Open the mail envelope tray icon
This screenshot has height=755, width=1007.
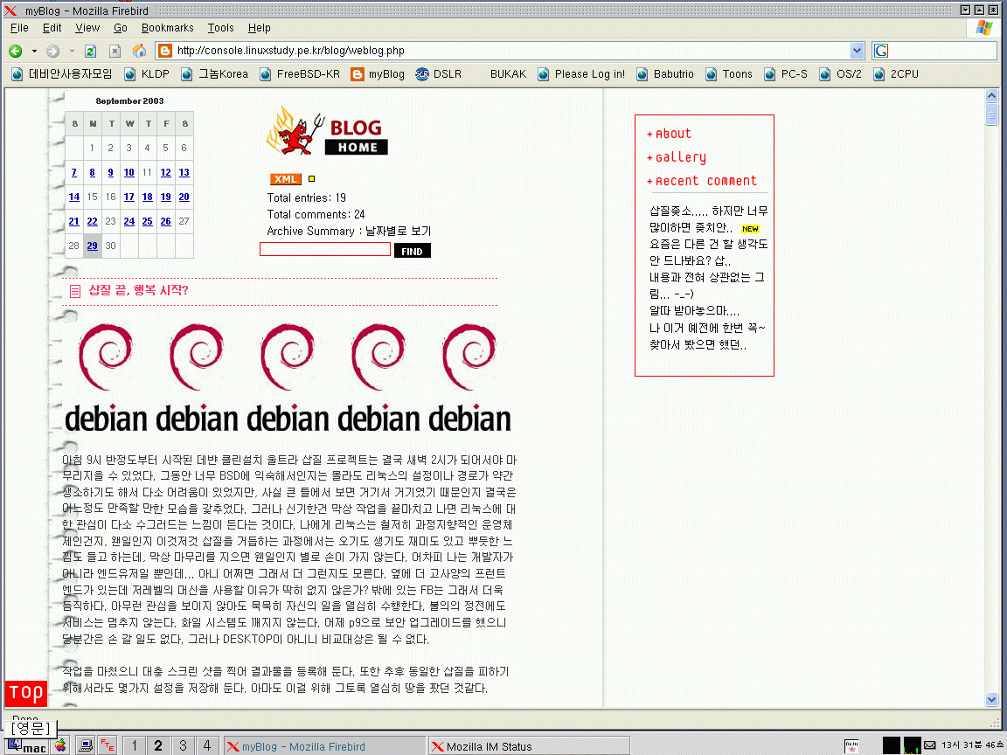point(930,745)
